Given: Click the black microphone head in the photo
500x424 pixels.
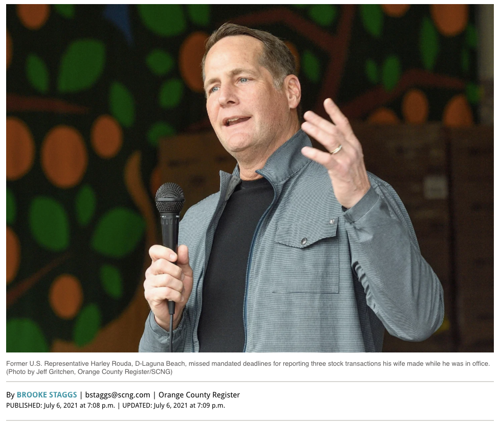Looking at the screenshot, I should pos(170,198).
